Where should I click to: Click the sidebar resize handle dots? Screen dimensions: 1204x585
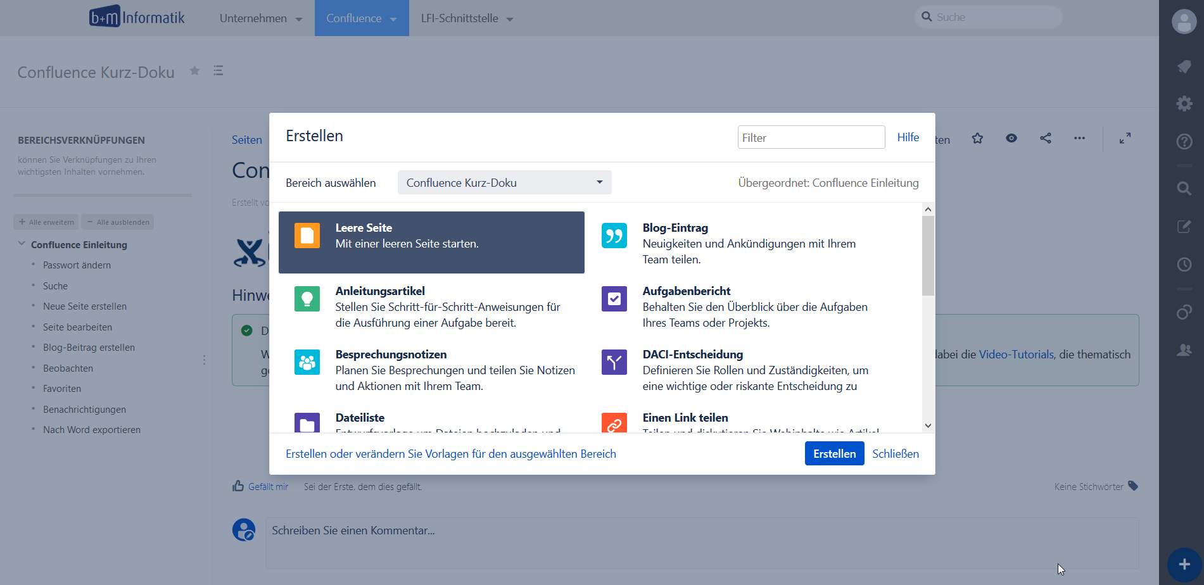click(x=204, y=360)
